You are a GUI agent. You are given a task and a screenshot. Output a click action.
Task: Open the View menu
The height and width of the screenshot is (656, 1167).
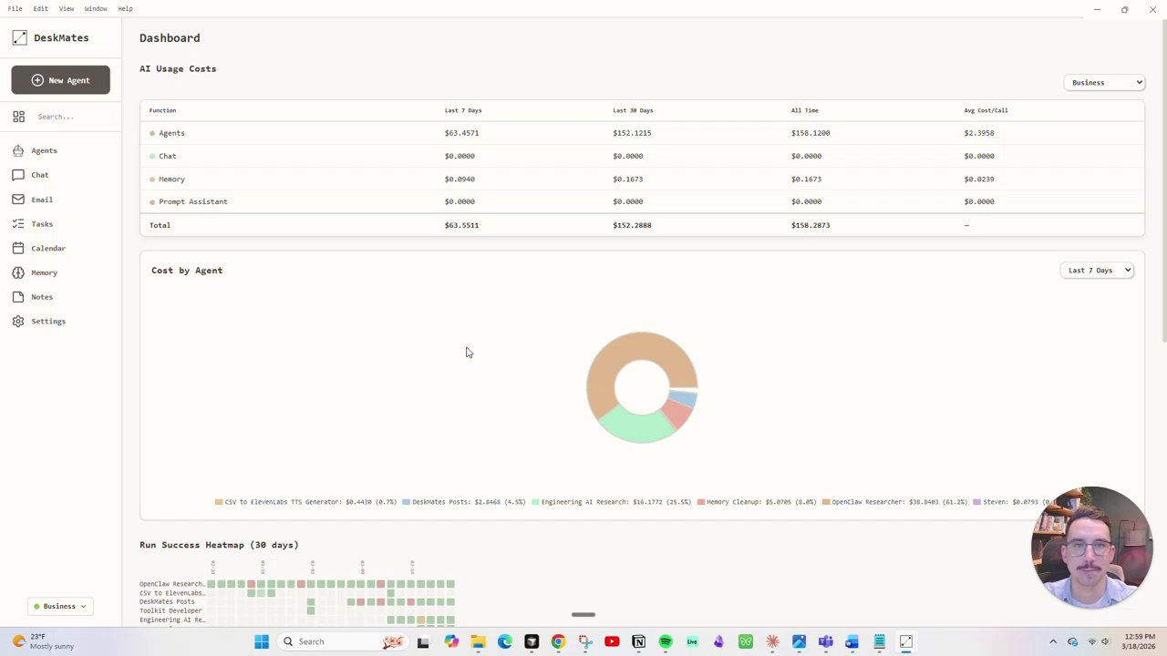[67, 9]
